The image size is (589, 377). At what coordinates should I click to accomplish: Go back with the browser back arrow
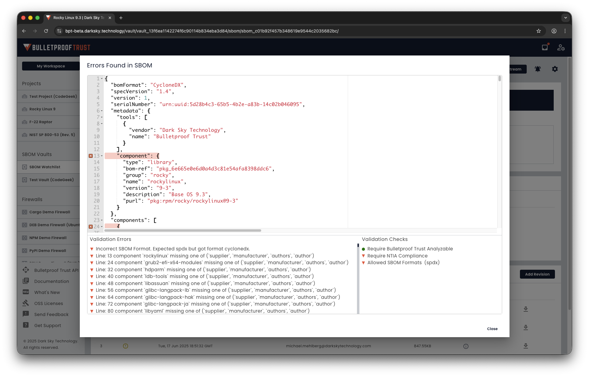coord(24,31)
